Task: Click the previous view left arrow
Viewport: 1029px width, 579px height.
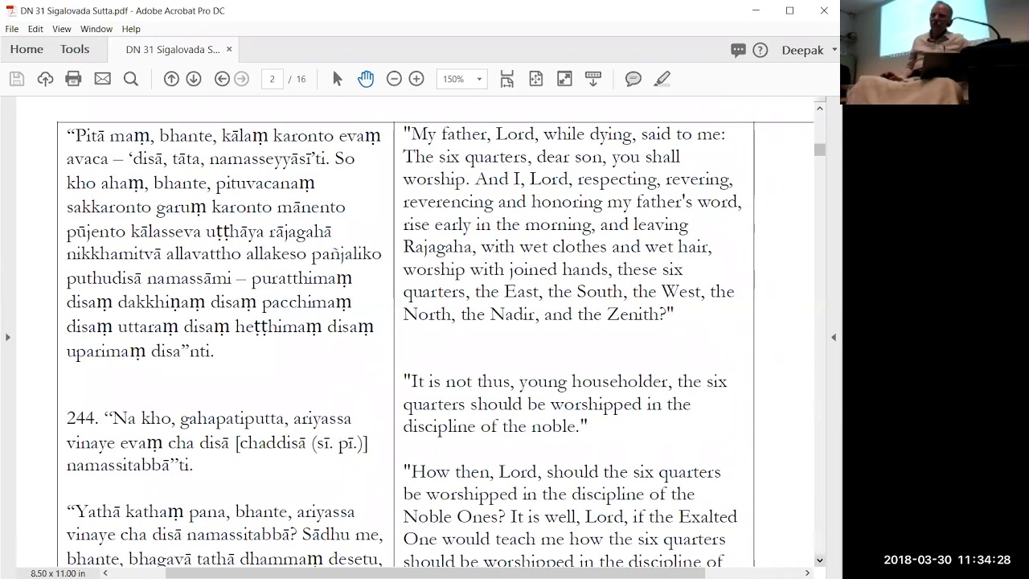Action: (x=222, y=79)
